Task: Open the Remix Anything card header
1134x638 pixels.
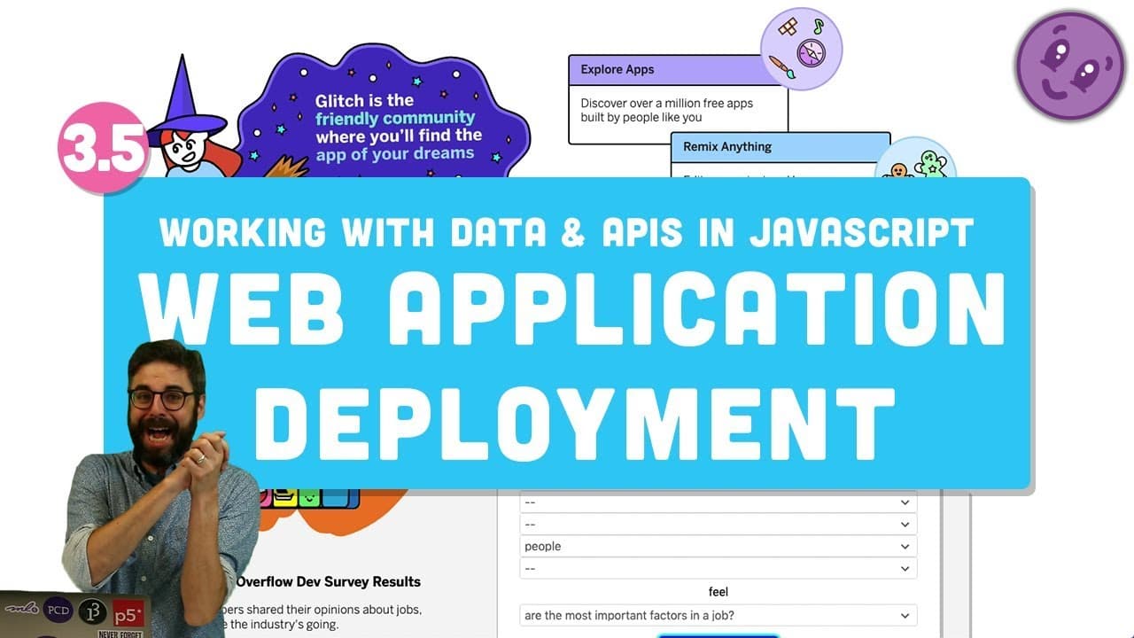Action: (780, 147)
